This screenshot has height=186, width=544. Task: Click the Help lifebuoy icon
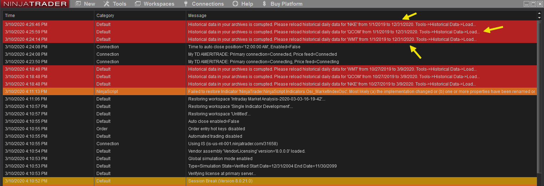click(235, 4)
